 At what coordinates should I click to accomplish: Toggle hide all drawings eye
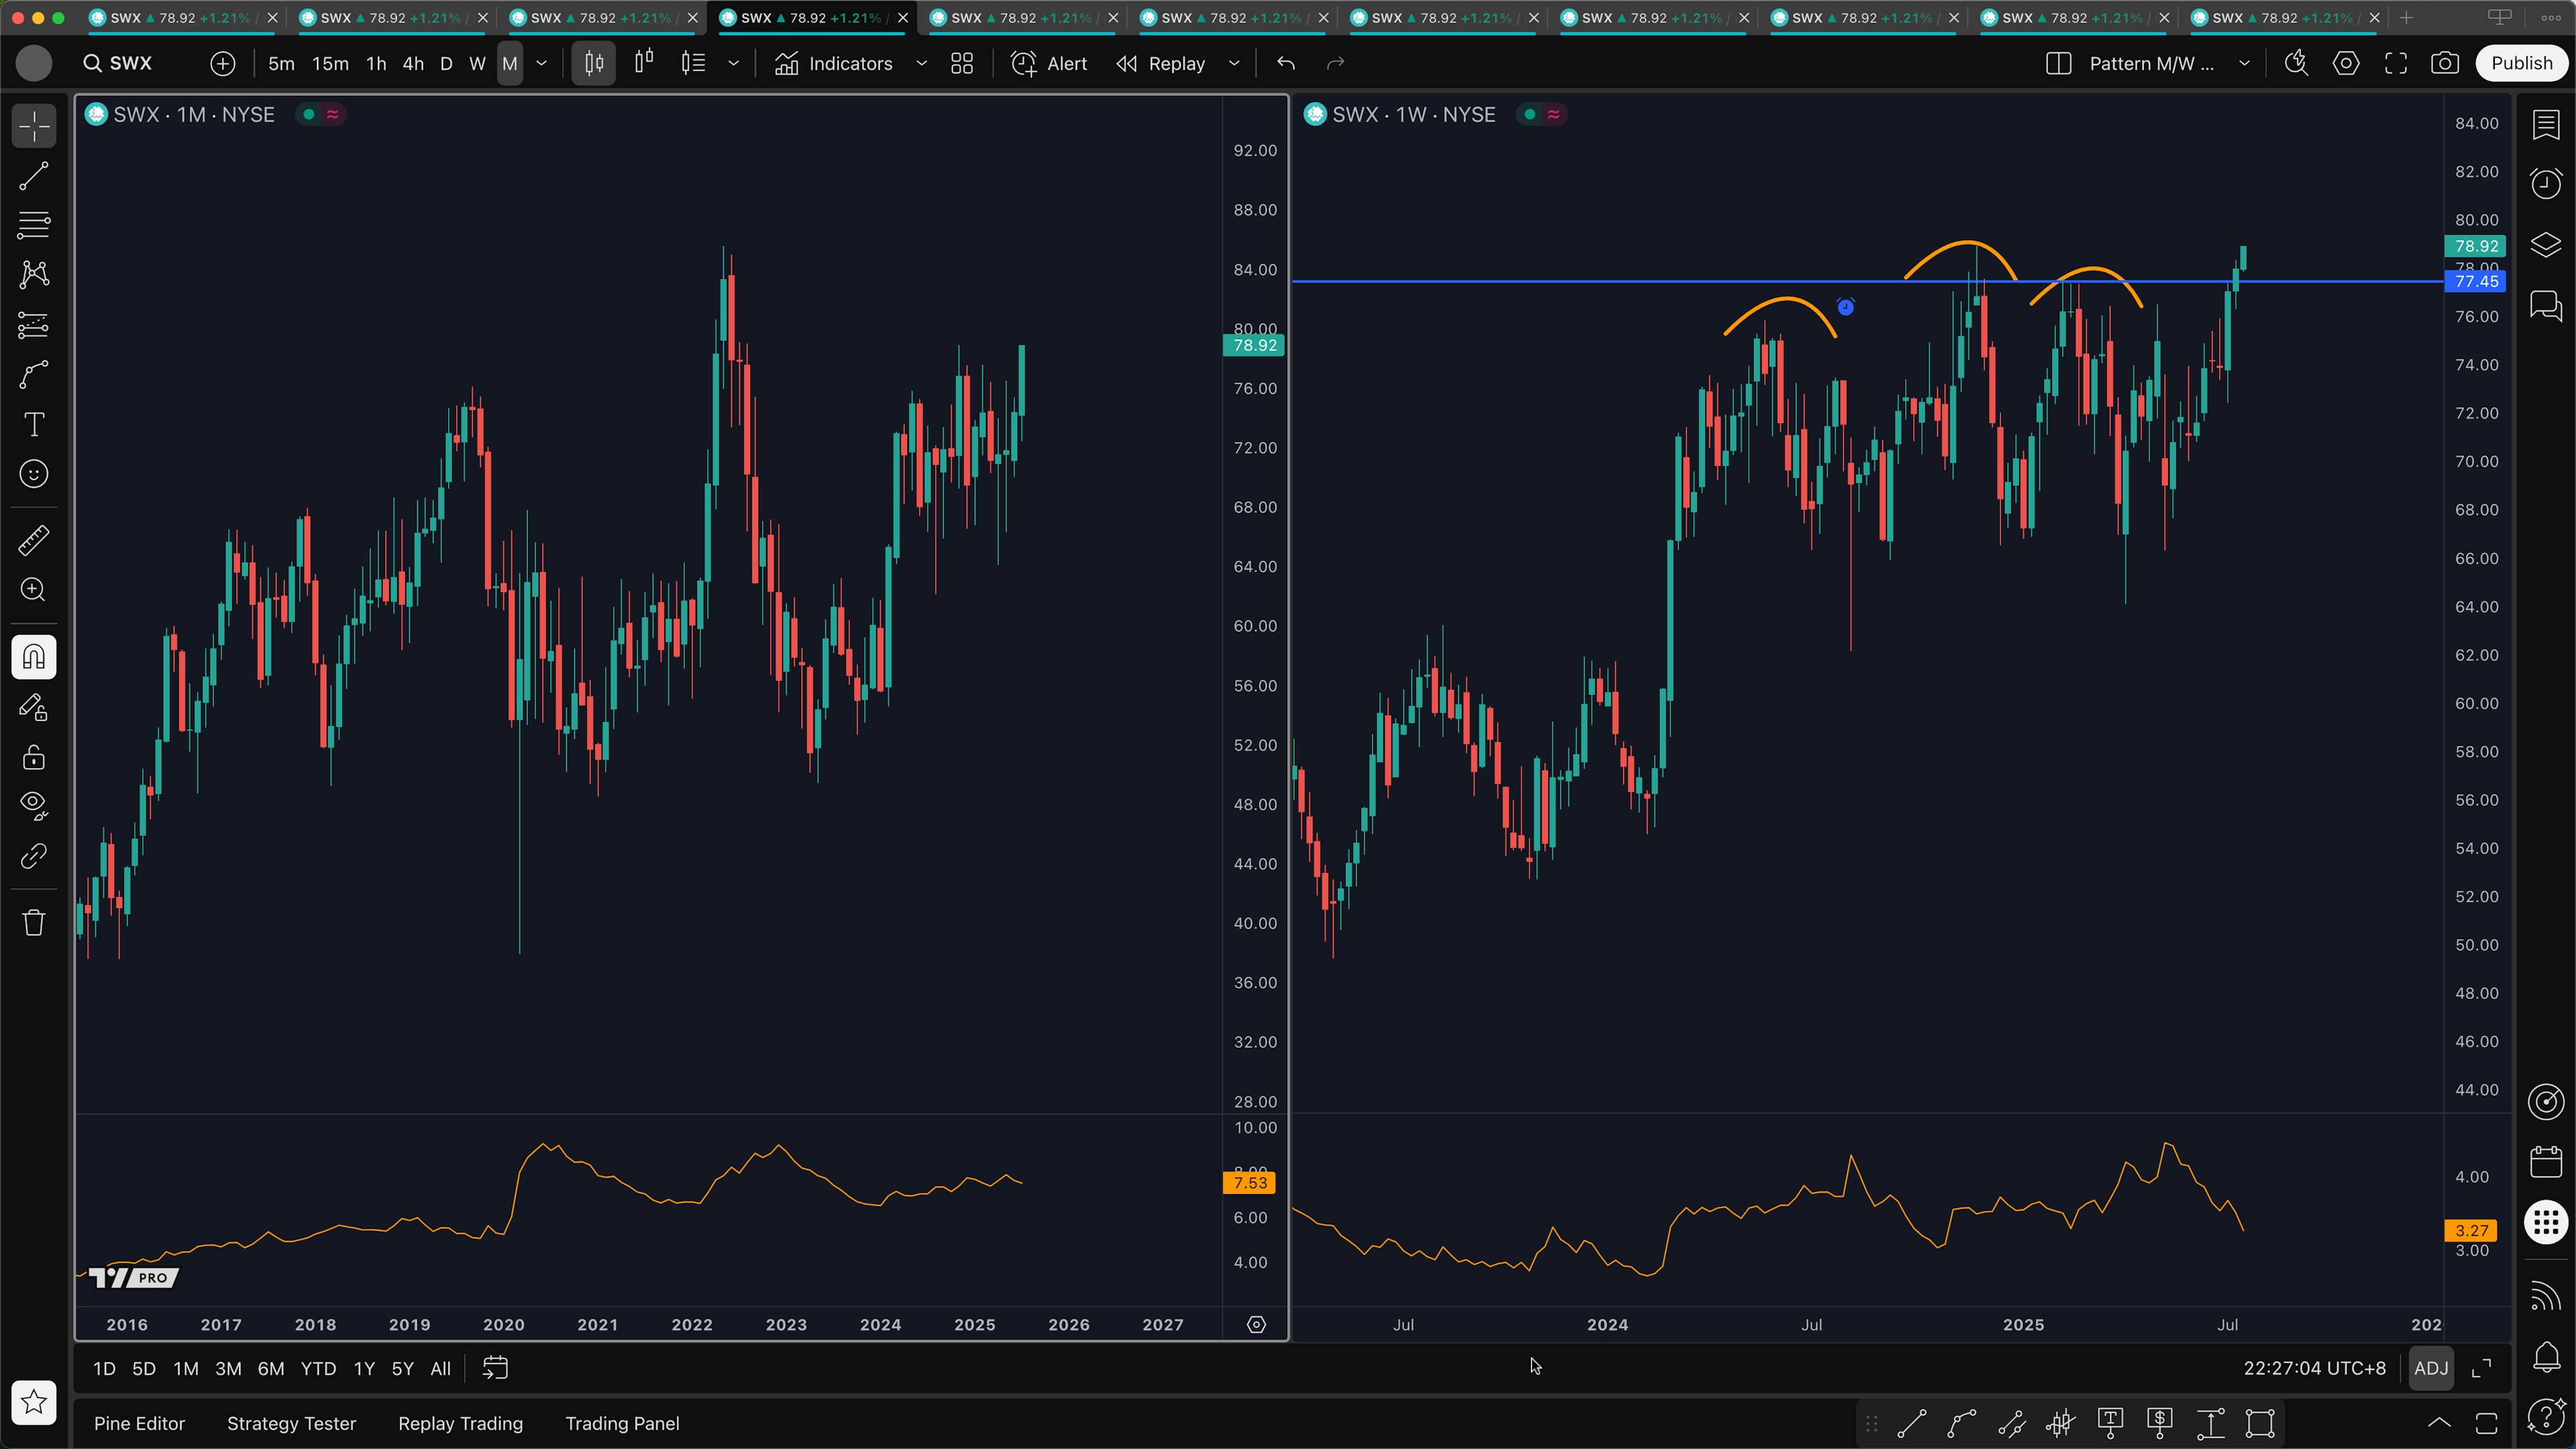pos(34,806)
